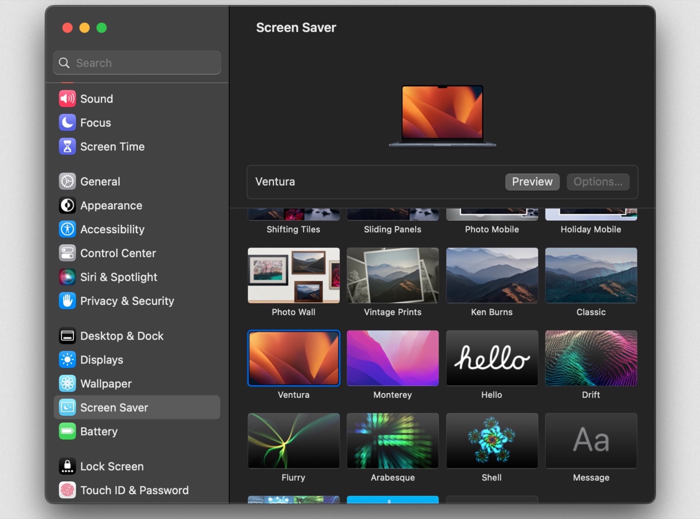Switch to the Wallpaper settings pane

[106, 384]
